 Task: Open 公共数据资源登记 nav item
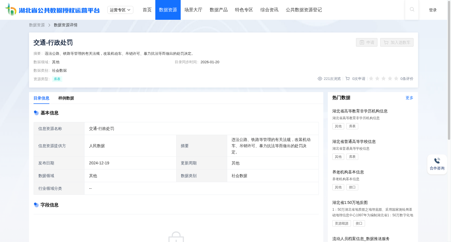[304, 10]
